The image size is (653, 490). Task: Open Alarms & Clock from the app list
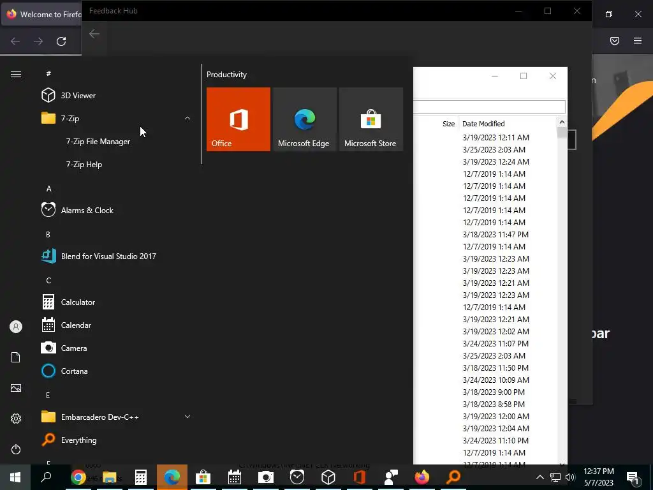115,211
